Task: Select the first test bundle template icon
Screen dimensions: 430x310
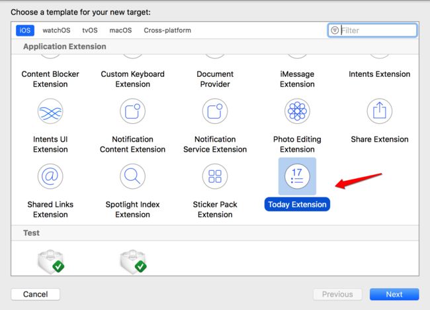Action: tap(51, 262)
